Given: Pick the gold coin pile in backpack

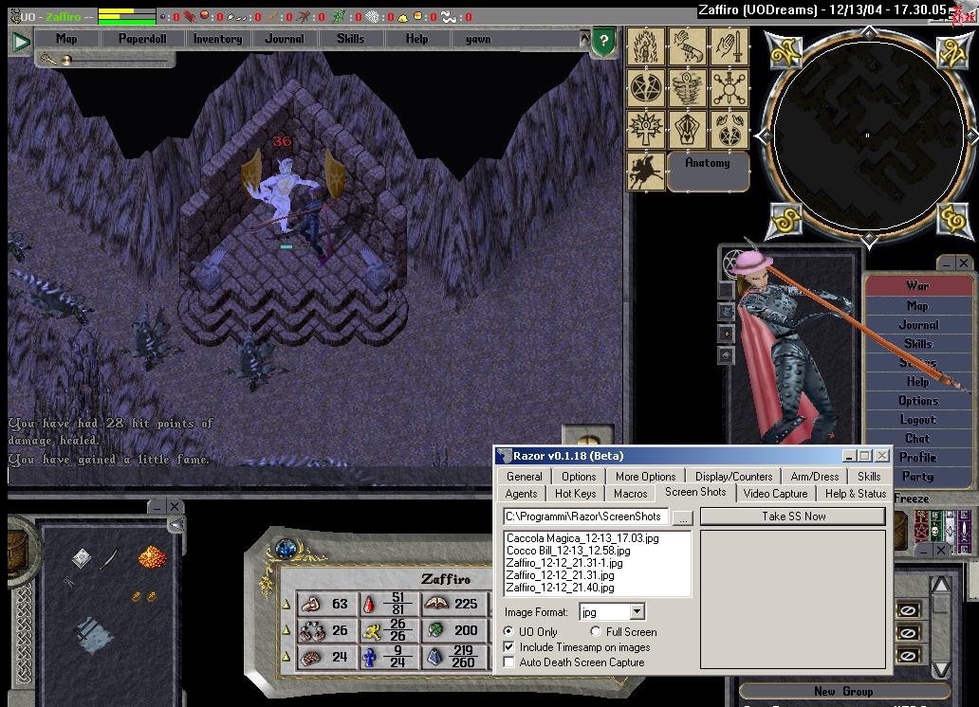Looking at the screenshot, I should [153, 556].
